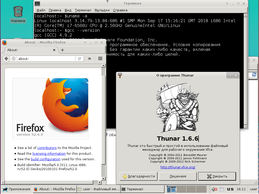
Task: Click Terminal scrollbar down arrow
Action: [x=245, y=127]
